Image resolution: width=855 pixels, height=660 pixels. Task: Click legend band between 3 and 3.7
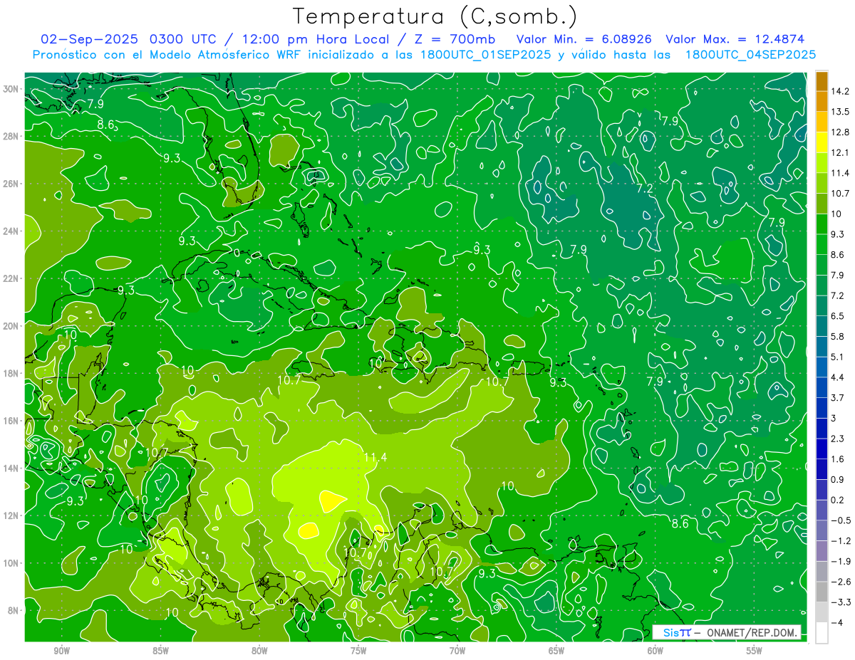(x=822, y=408)
